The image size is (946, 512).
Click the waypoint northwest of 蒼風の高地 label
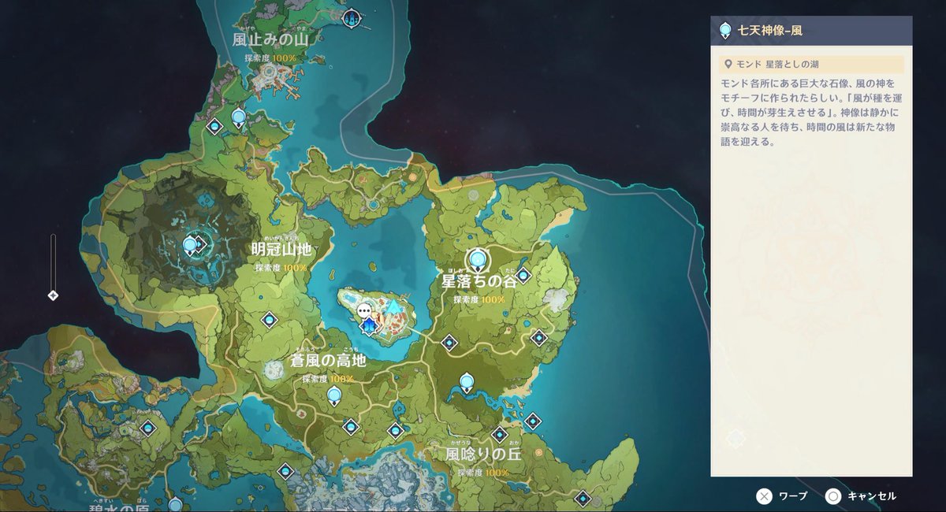[x=269, y=320]
